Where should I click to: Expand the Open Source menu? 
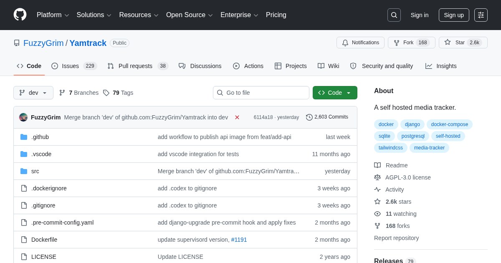coord(190,15)
